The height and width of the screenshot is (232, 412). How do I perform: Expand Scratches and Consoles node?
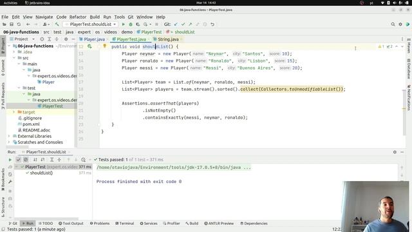9,142
